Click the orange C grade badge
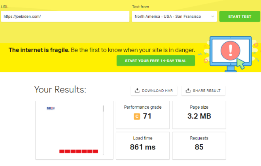Screen dimensions: 261x166 137,117
